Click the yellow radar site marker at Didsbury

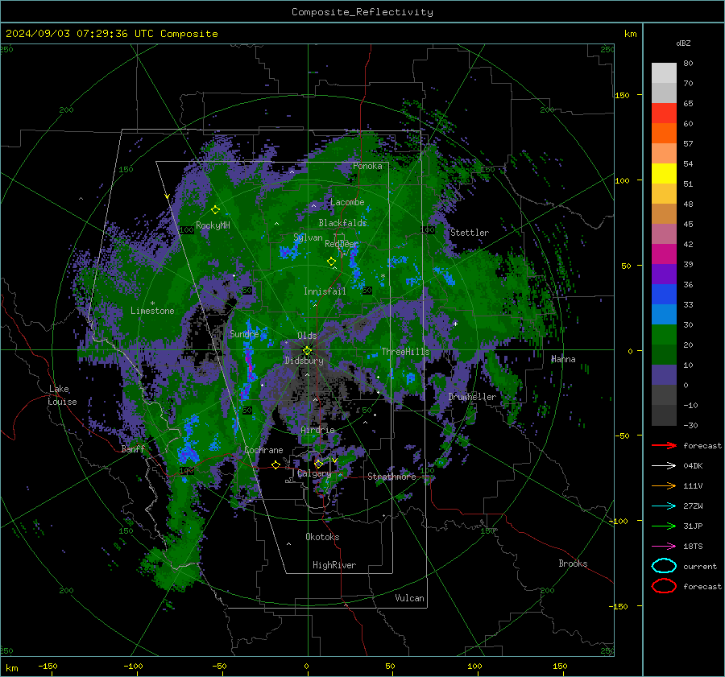(308, 351)
